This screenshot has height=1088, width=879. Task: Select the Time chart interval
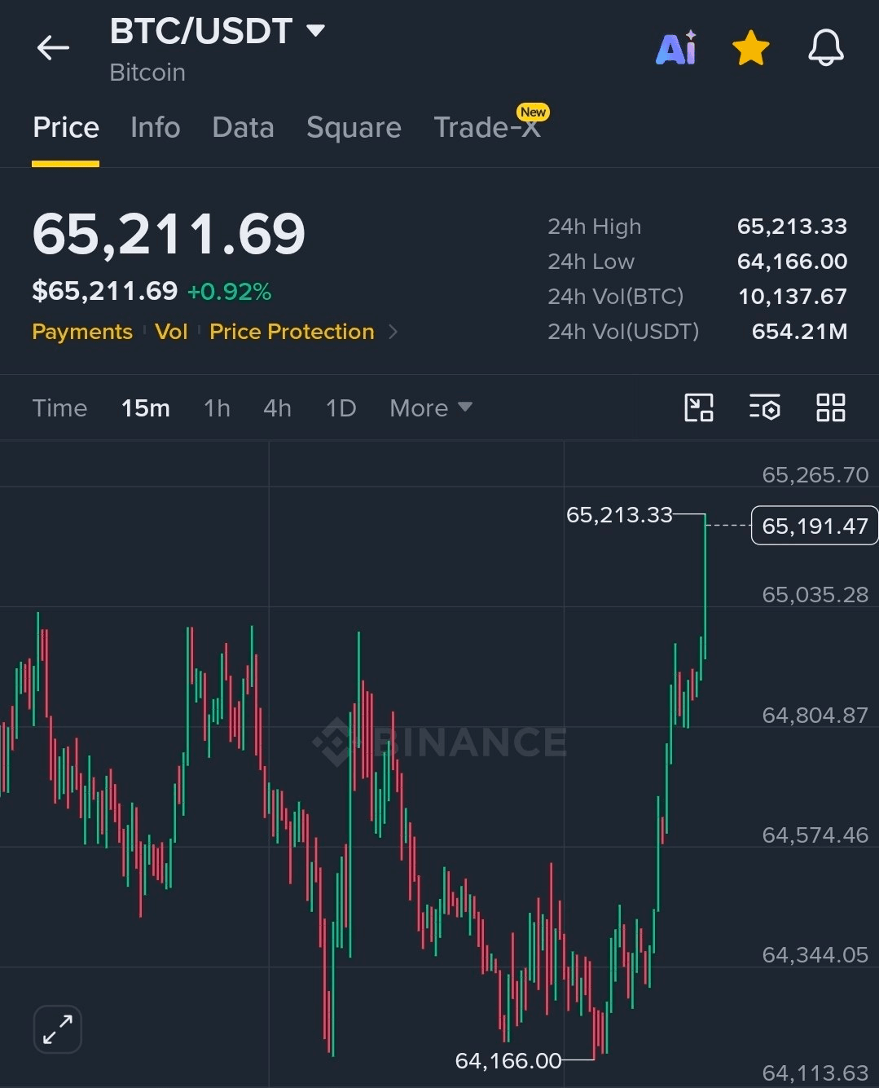click(59, 408)
